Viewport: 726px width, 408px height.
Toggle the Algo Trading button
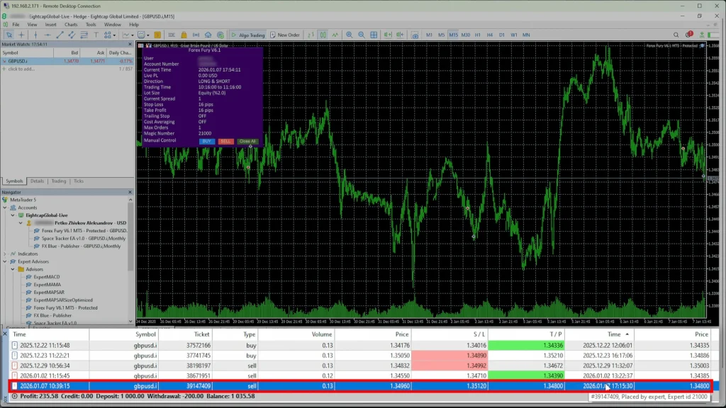click(x=248, y=35)
